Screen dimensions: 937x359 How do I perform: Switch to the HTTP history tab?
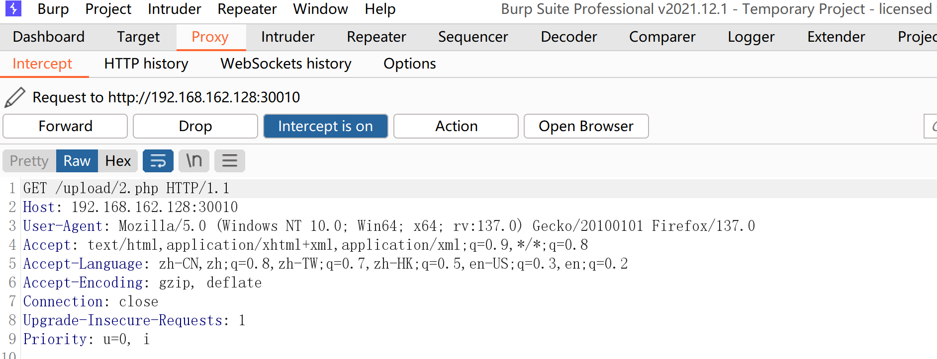[x=146, y=64]
